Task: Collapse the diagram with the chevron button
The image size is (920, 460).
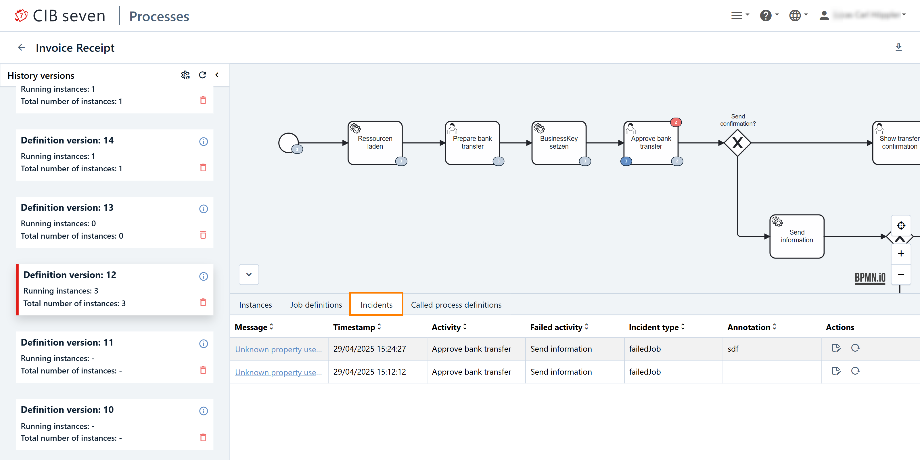Action: click(x=249, y=274)
